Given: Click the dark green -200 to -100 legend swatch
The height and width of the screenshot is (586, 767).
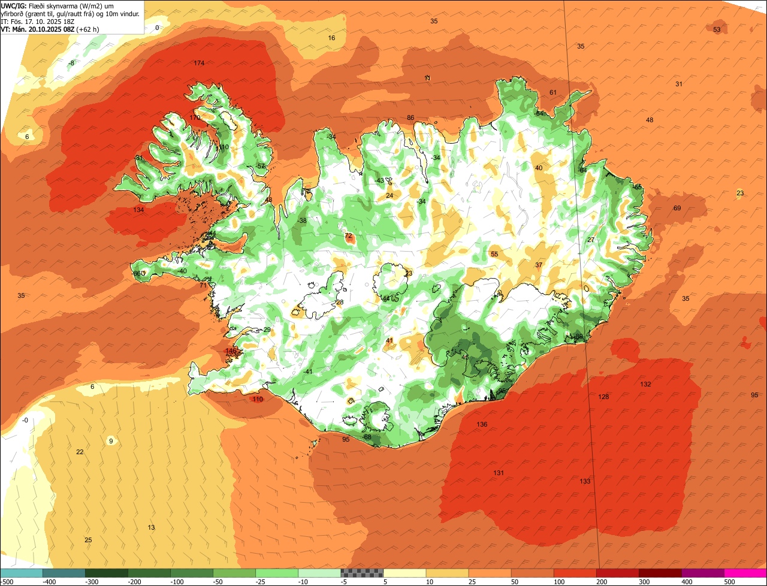Looking at the screenshot, I should tap(149, 572).
